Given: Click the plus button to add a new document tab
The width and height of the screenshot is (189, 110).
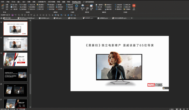Looking at the screenshot, I should pos(132,18).
